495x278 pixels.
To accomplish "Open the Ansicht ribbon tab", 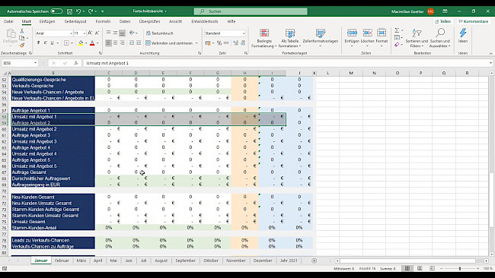I will 175,21.
